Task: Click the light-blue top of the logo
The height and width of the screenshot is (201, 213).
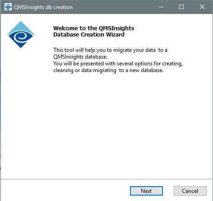Action: [21, 27]
